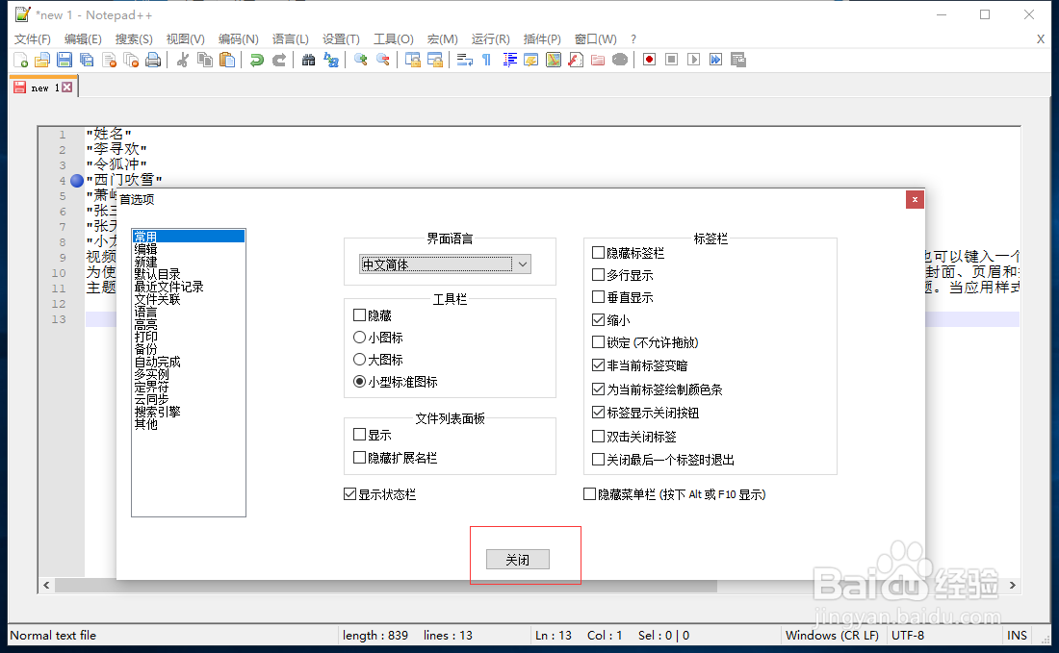This screenshot has width=1059, height=653.
Task: Click the New file toolbar icon
Action: 20,60
